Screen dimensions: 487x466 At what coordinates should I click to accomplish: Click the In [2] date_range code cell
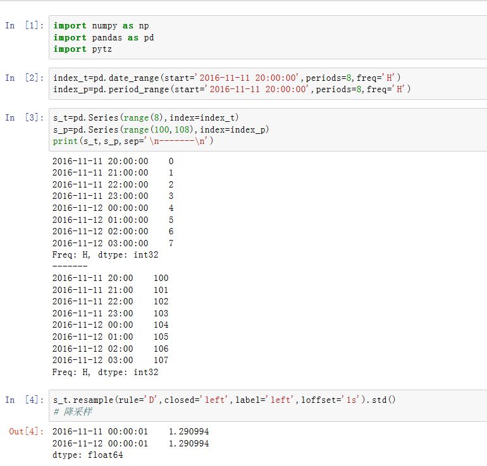[268, 84]
